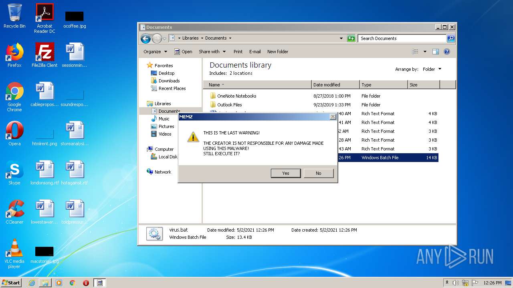
Task: Select the ocoffee.jpg desktop file
Action: (x=75, y=20)
